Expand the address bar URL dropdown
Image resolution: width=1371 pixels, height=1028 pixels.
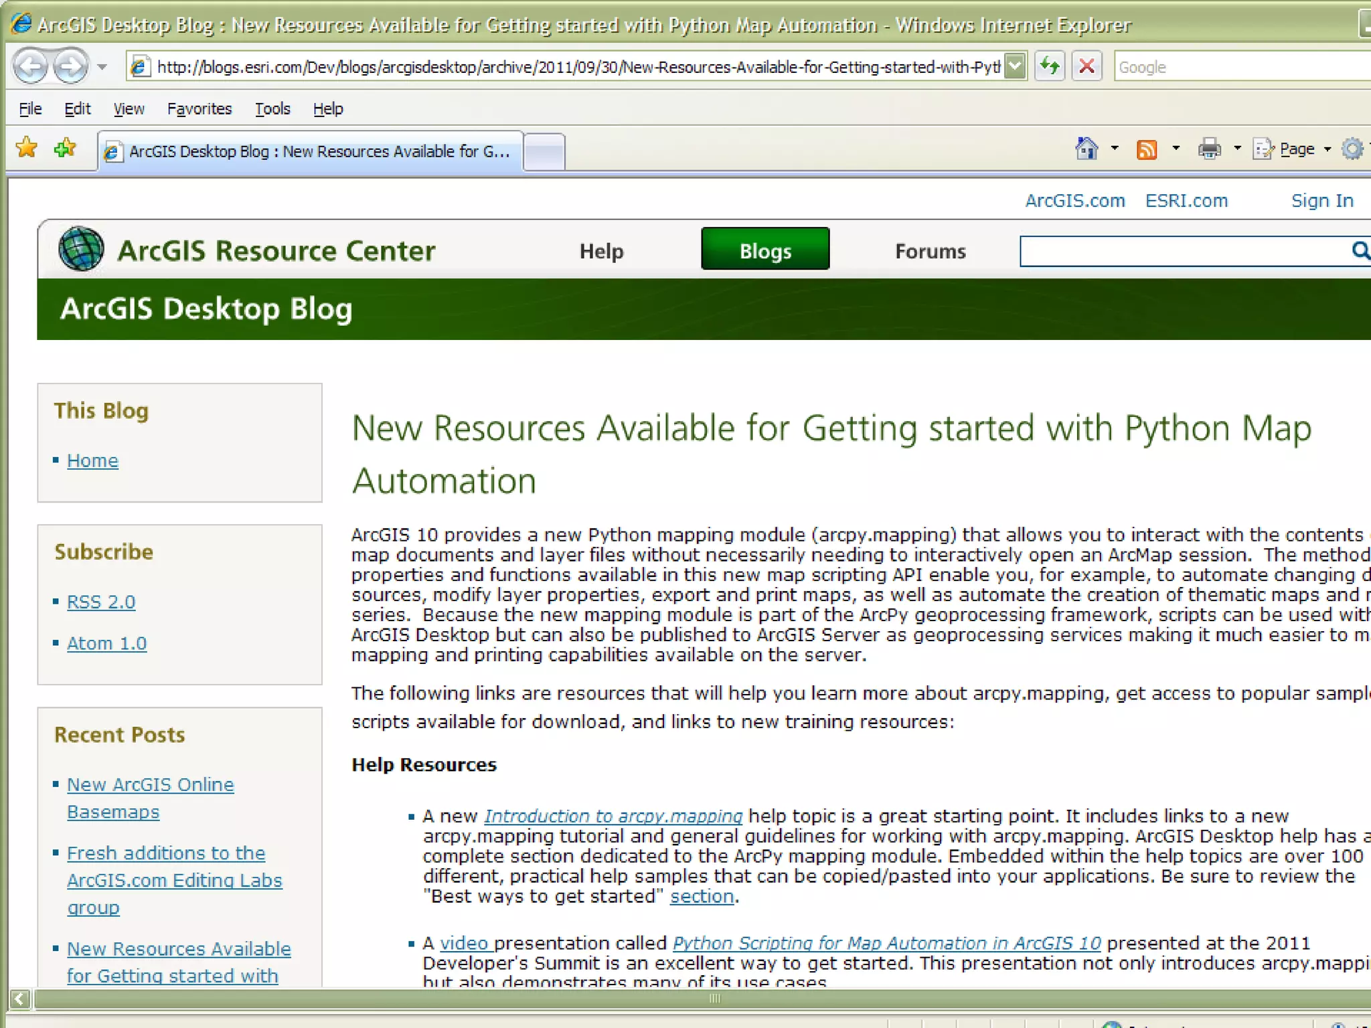pyautogui.click(x=1016, y=66)
